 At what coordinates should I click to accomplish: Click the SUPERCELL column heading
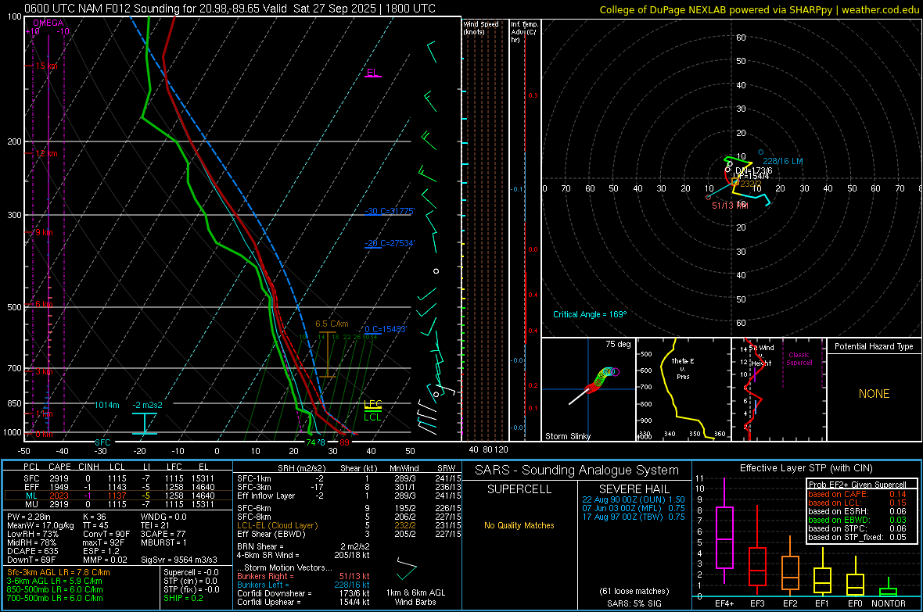[x=519, y=489]
